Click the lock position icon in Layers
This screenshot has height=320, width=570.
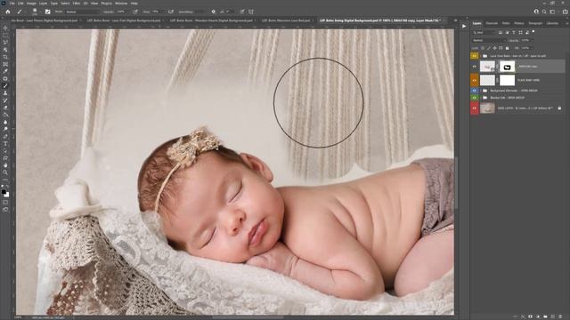[494, 48]
